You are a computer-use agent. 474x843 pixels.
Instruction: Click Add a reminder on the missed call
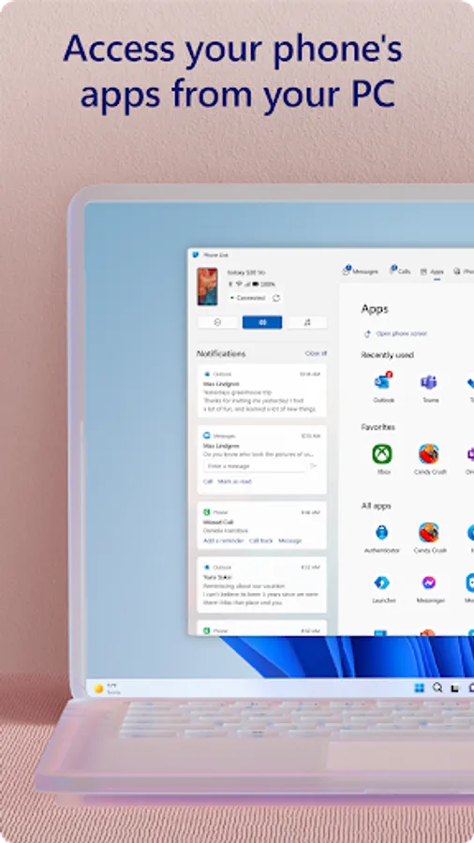tap(224, 540)
